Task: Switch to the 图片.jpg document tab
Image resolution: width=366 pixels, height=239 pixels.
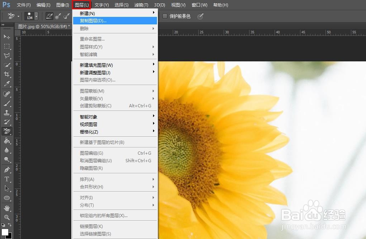Action: [44, 27]
